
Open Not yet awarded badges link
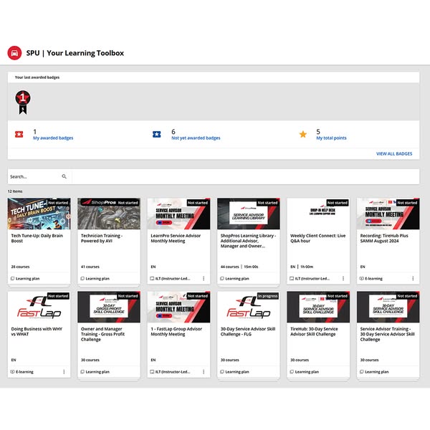[x=196, y=138]
